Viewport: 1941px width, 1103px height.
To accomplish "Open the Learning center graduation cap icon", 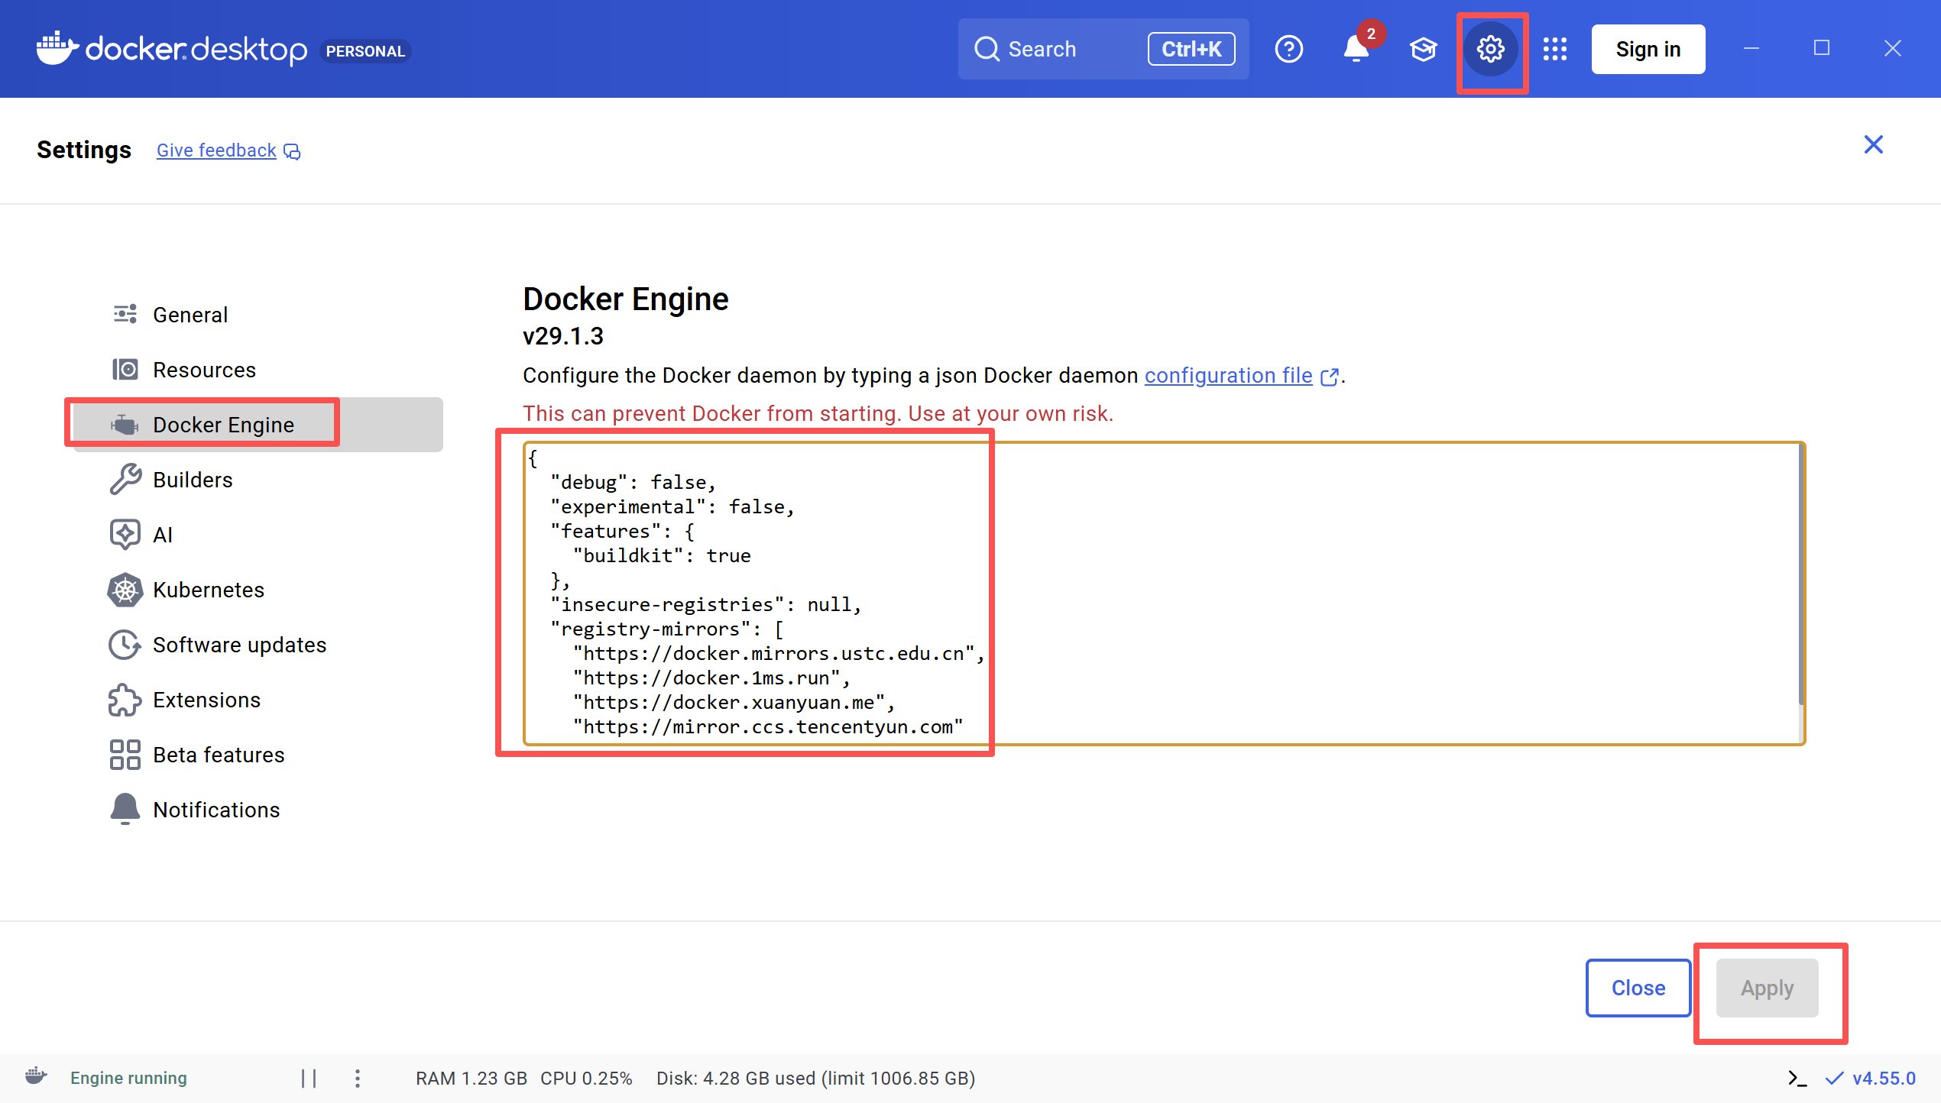I will [x=1423, y=50].
